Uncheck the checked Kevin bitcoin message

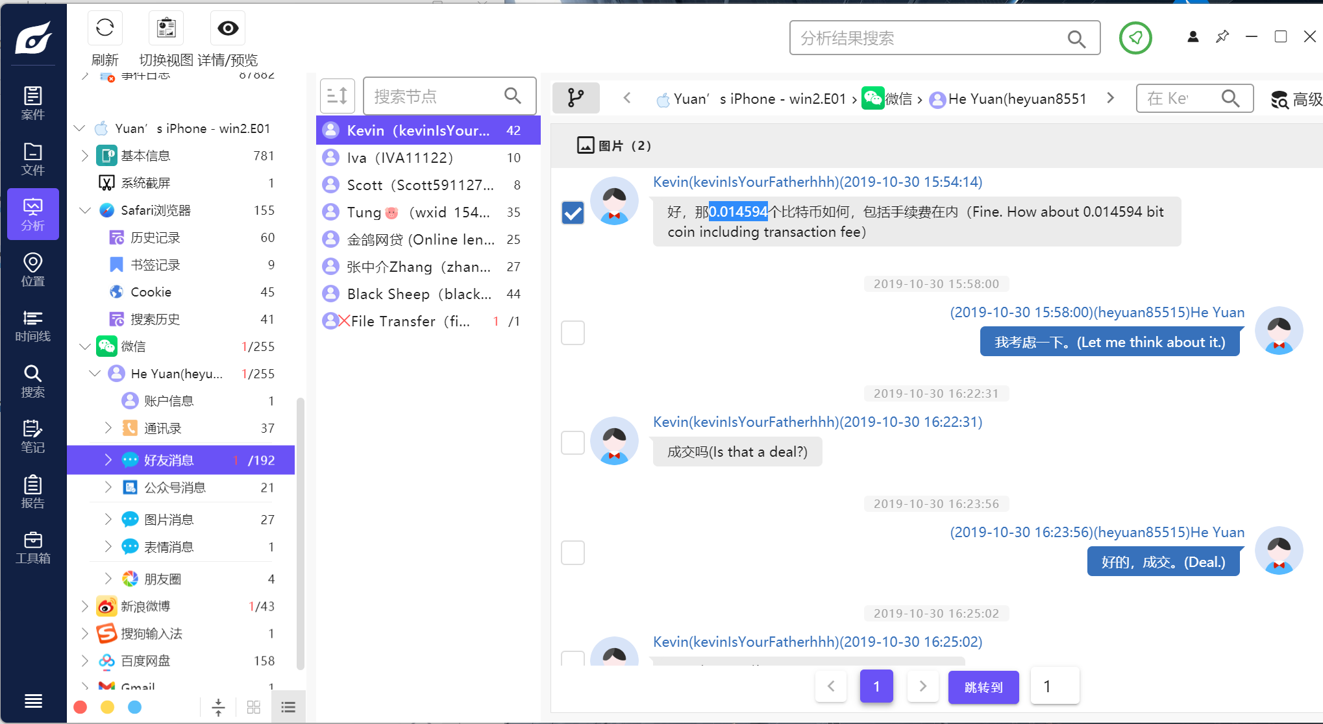[x=573, y=213]
